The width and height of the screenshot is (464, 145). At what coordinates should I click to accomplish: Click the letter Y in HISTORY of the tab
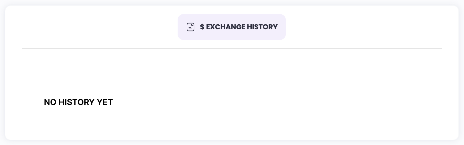[275, 27]
